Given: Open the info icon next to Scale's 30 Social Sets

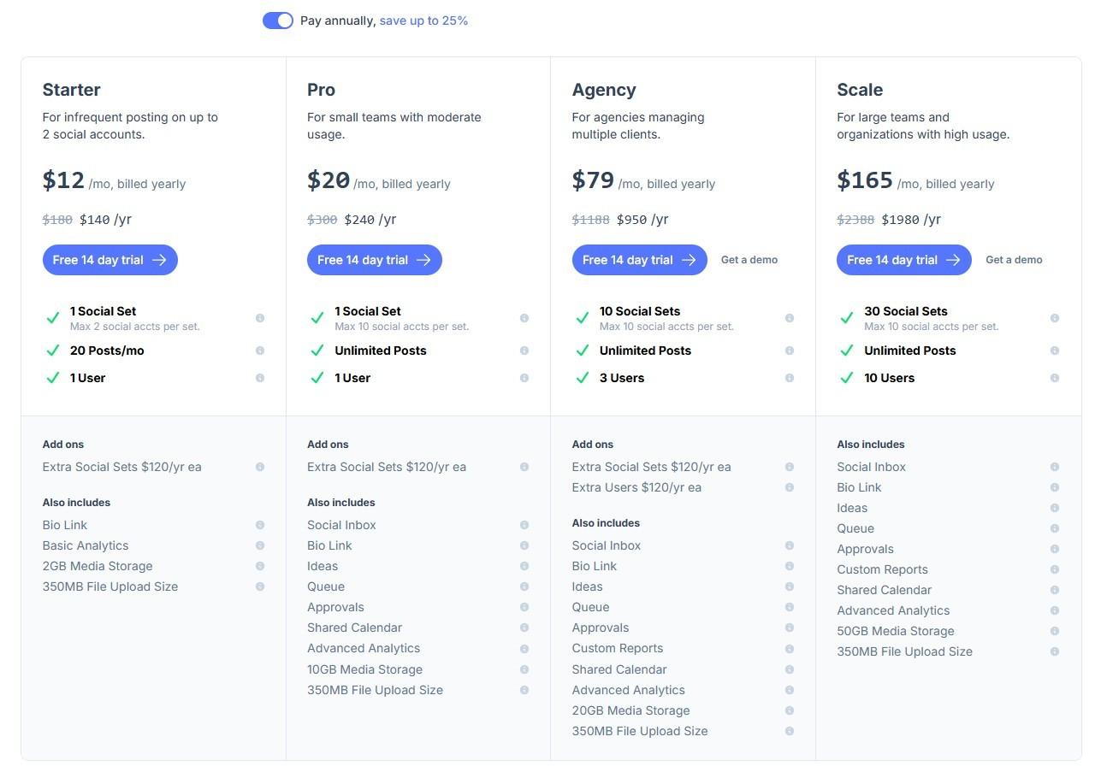Looking at the screenshot, I should coord(1054,317).
